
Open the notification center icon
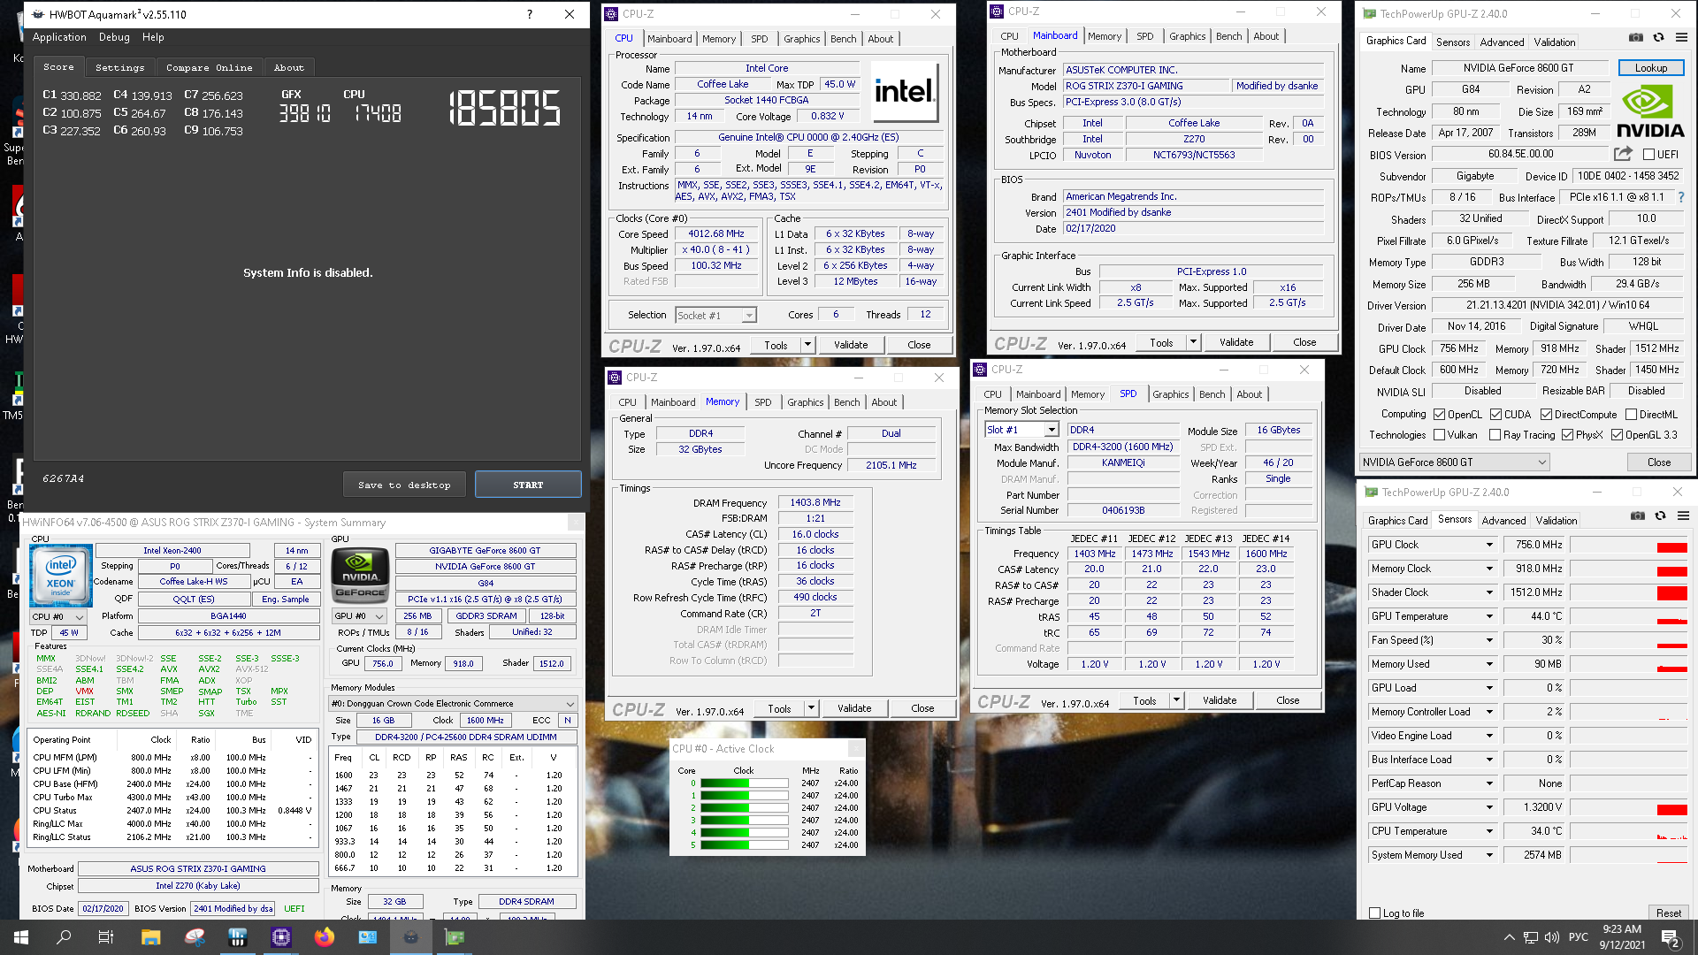click(x=1671, y=937)
